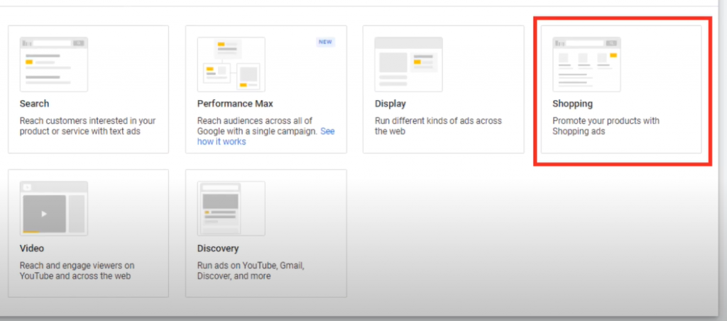This screenshot has width=727, height=321.
Task: Choose the Performance Max title text
Action: coord(231,104)
